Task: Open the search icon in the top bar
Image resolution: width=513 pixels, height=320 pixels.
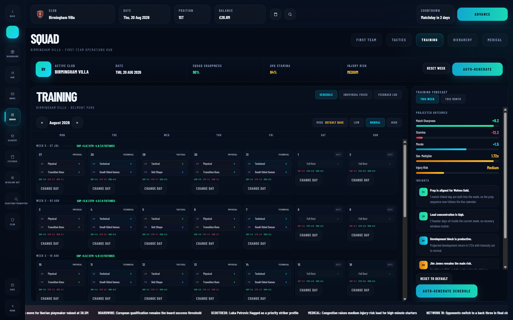Action: (290, 14)
